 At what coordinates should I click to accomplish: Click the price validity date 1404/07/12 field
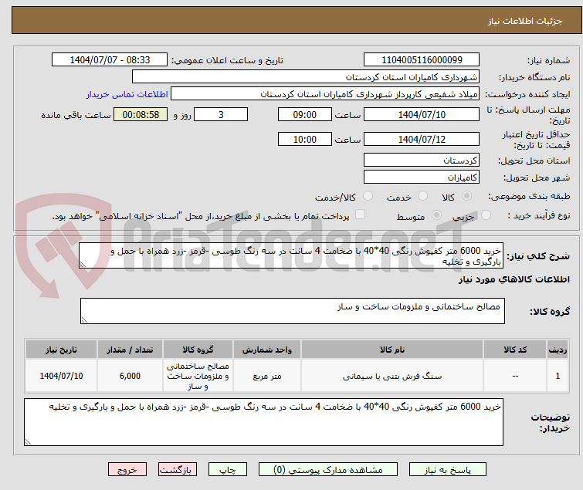point(422,140)
